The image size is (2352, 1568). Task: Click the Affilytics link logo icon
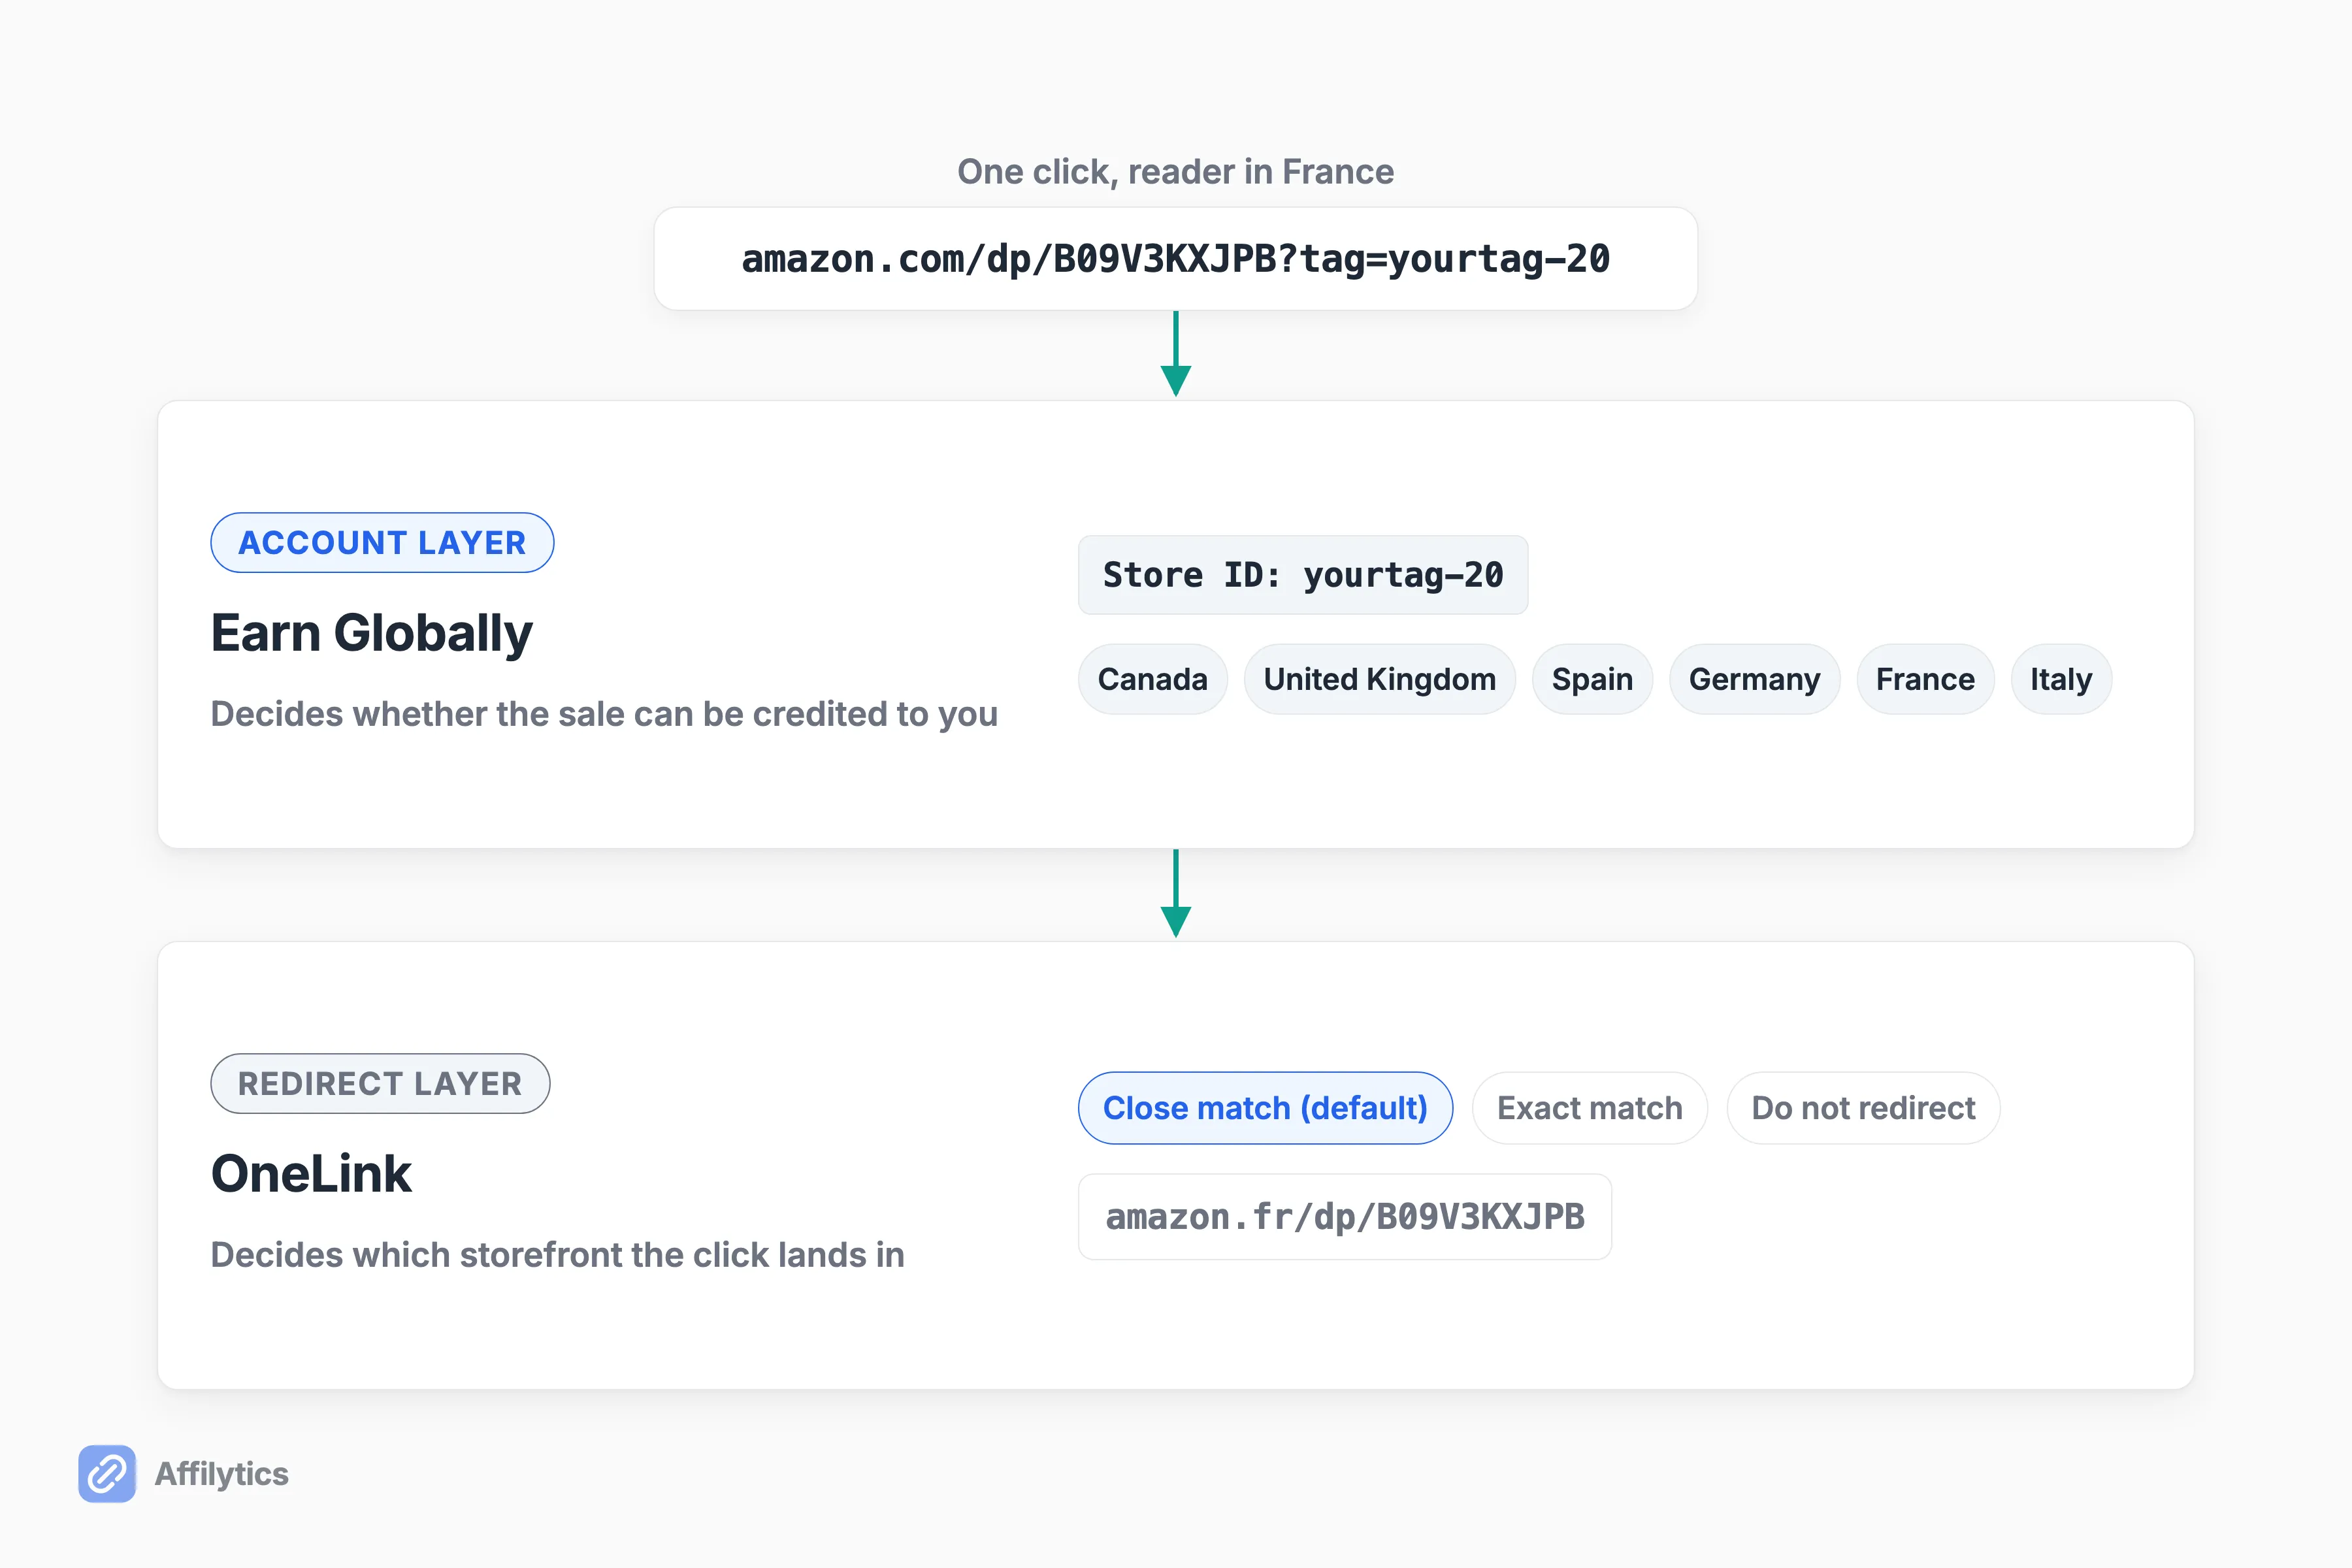[107, 1473]
